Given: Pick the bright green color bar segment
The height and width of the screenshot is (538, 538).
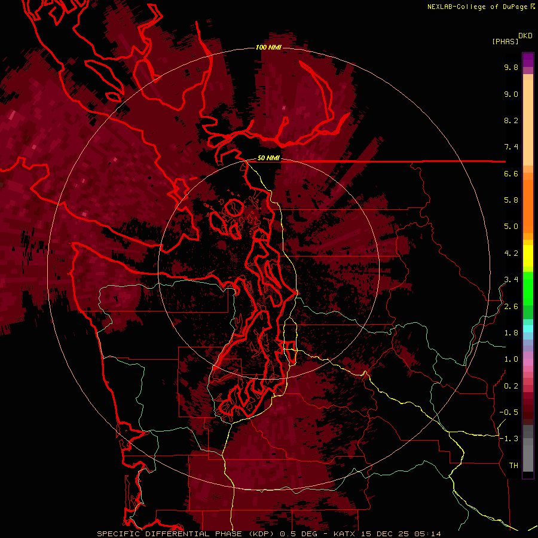Looking at the screenshot, I should (528, 288).
